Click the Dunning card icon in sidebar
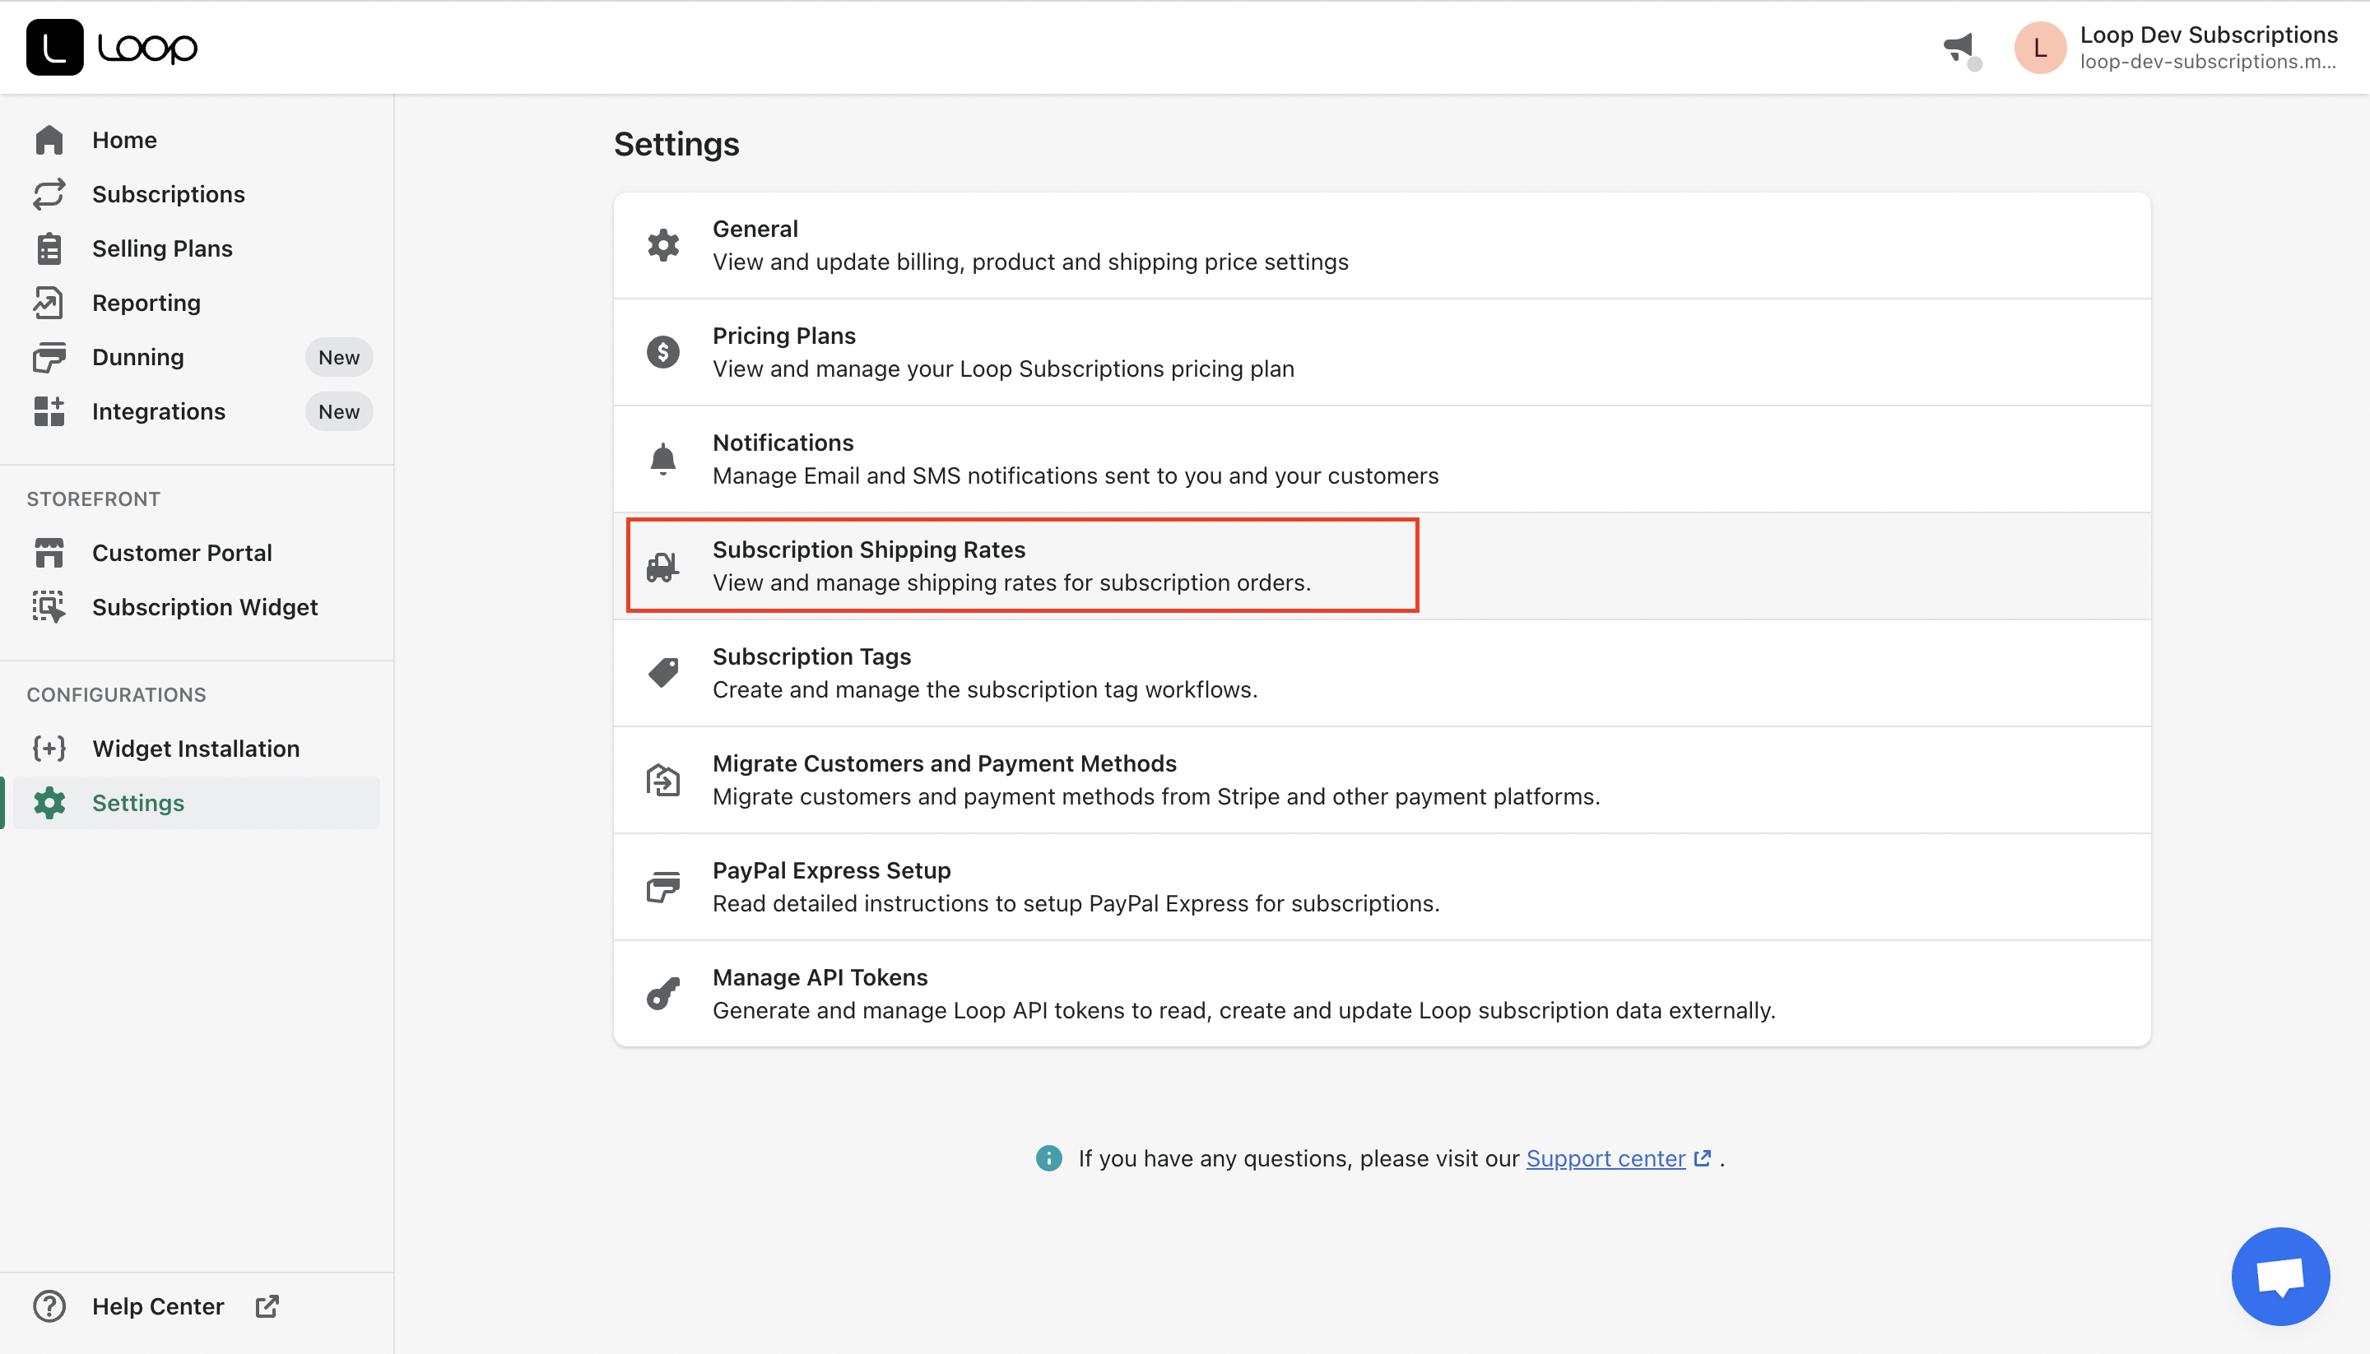The width and height of the screenshot is (2370, 1354). point(49,357)
